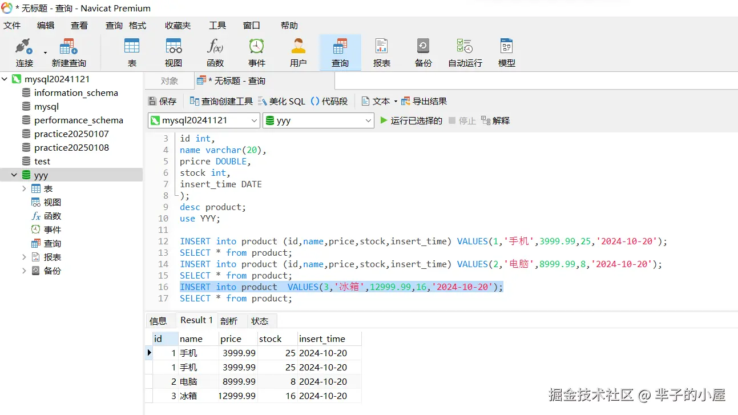The width and height of the screenshot is (738, 415).
Task: Open the 帮助 menu
Action: pyautogui.click(x=289, y=25)
